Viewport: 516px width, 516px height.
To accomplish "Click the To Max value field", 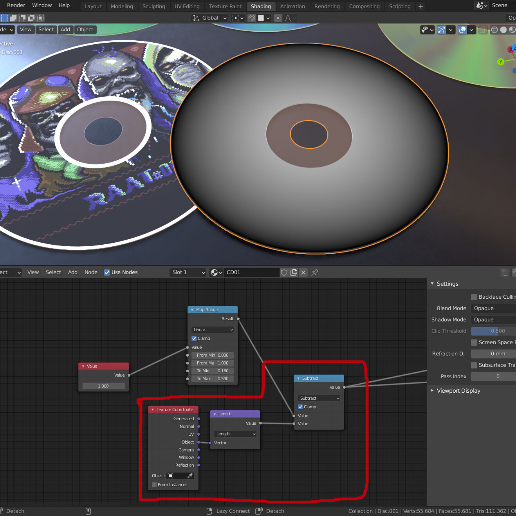I will pos(213,379).
